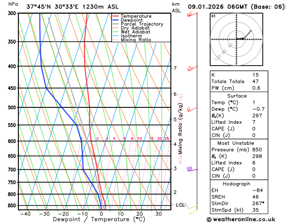The height and width of the screenshot is (223, 289).
Task: Click the vertical 'Mixing Ratio (g/kg)' axis label
Action: tap(180, 128)
